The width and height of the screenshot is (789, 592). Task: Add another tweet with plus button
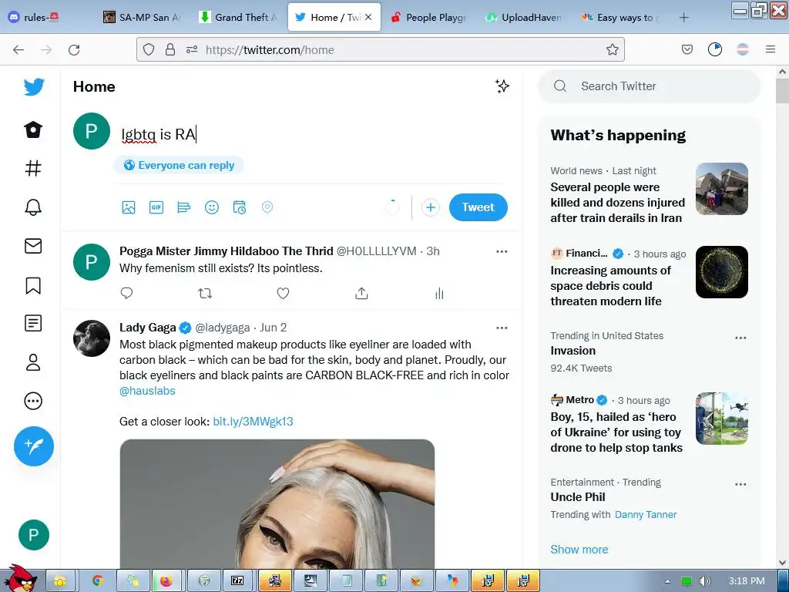(x=430, y=207)
